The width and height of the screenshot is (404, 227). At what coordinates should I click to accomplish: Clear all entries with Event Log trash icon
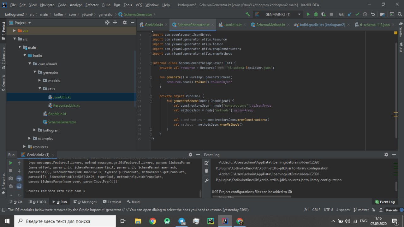click(x=206, y=171)
